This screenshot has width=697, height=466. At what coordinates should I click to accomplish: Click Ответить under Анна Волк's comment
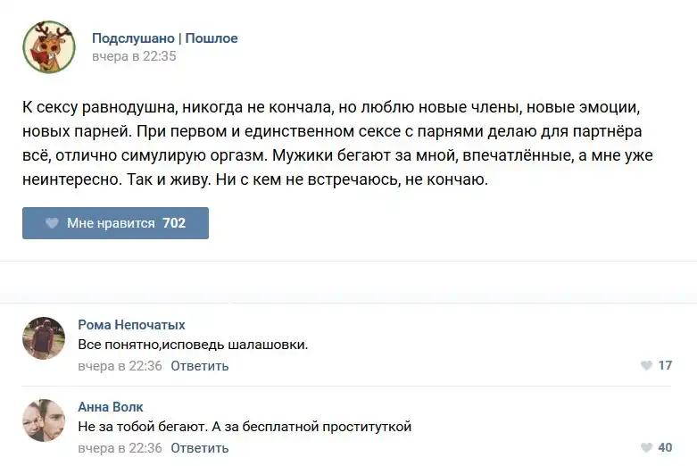click(x=200, y=448)
